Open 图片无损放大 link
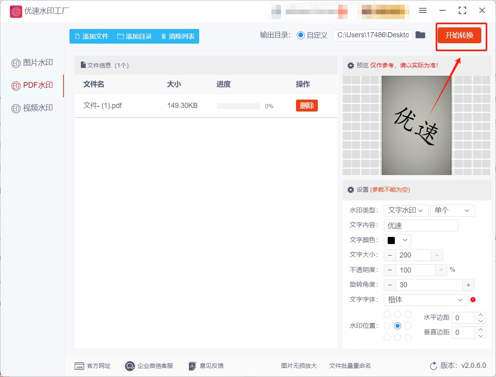The width and height of the screenshot is (496, 377). [299, 366]
